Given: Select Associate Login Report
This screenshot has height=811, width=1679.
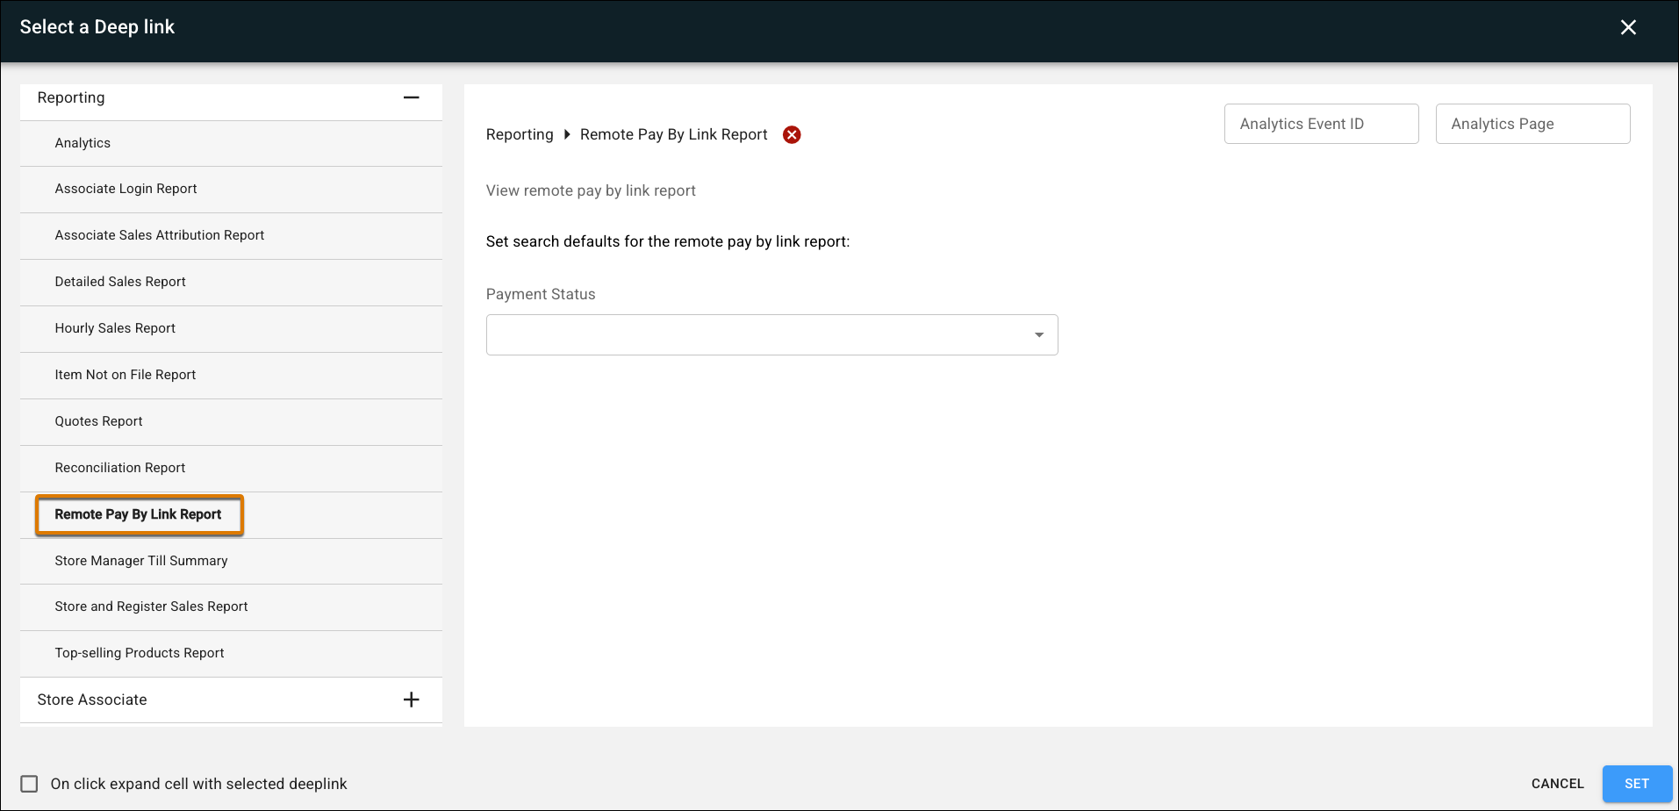Looking at the screenshot, I should (x=231, y=189).
